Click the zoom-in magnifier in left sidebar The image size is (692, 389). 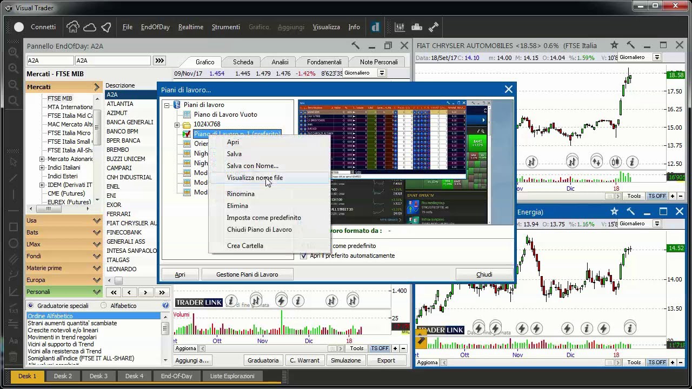tap(14, 69)
